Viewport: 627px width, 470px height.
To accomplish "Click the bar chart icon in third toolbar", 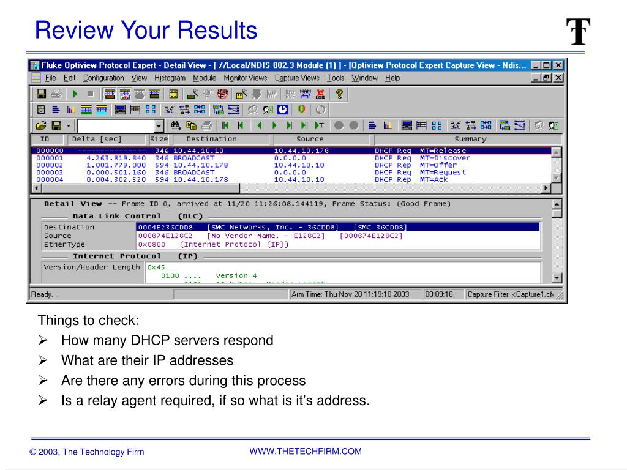I will (388, 126).
